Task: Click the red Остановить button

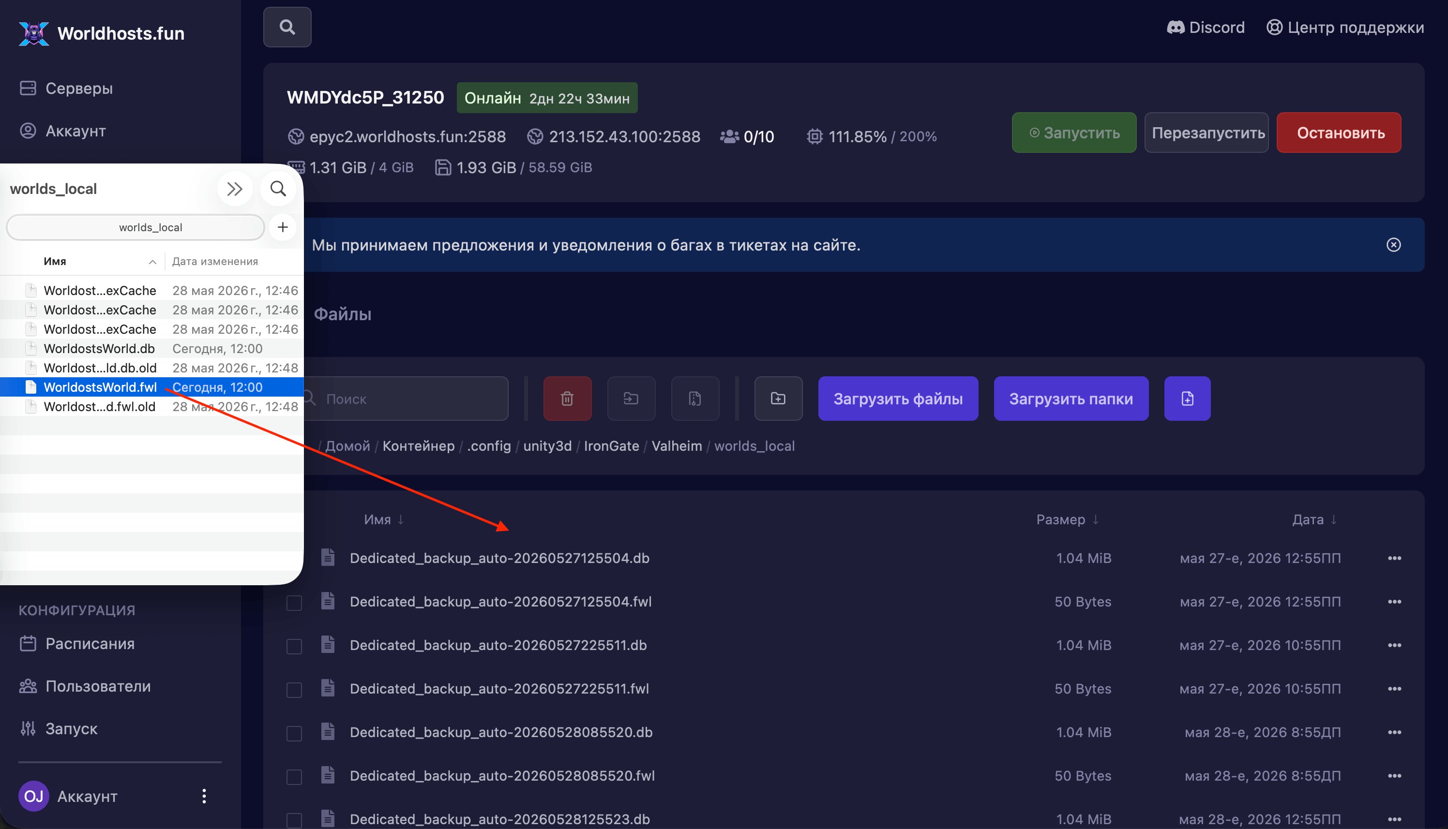Action: (1339, 133)
